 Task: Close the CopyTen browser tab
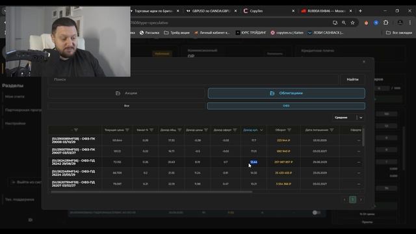[293, 11]
